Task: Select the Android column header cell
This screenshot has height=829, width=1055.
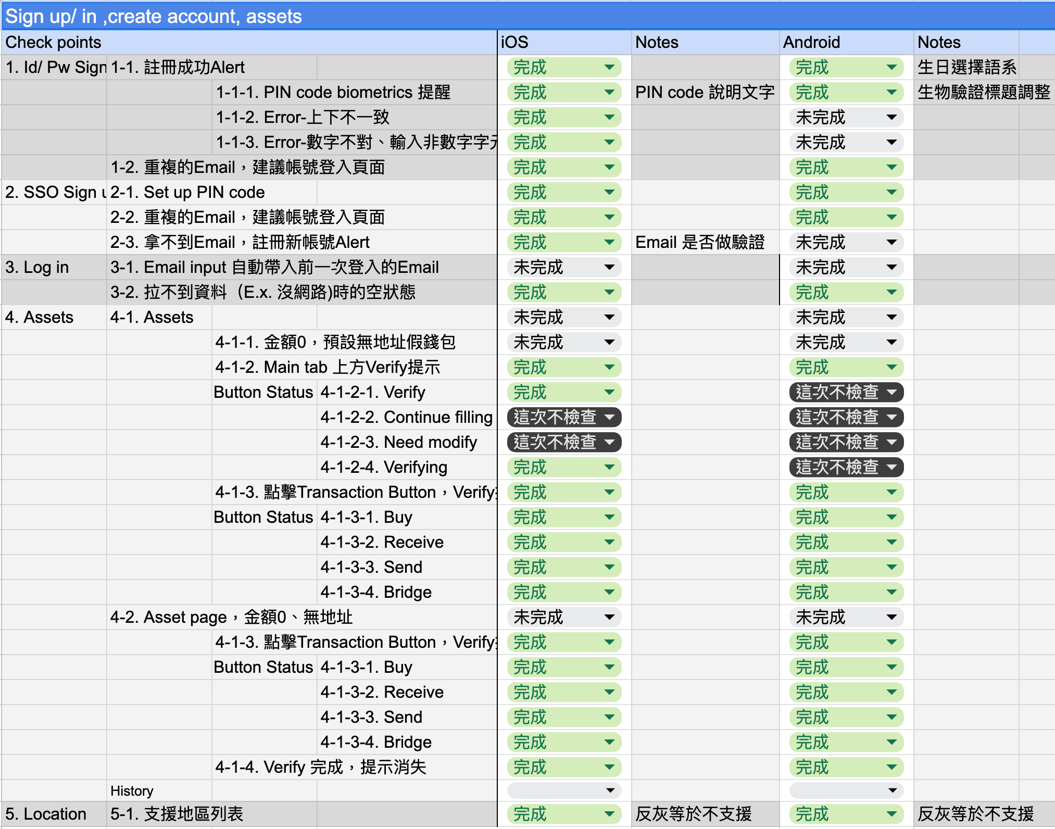Action: (846, 43)
